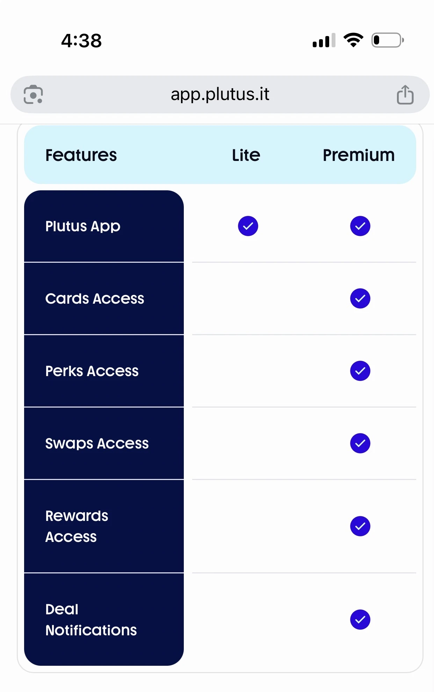Image resolution: width=434 pixels, height=692 pixels.
Task: Click the Premium checkmark for Rewards Access
Action: [360, 526]
